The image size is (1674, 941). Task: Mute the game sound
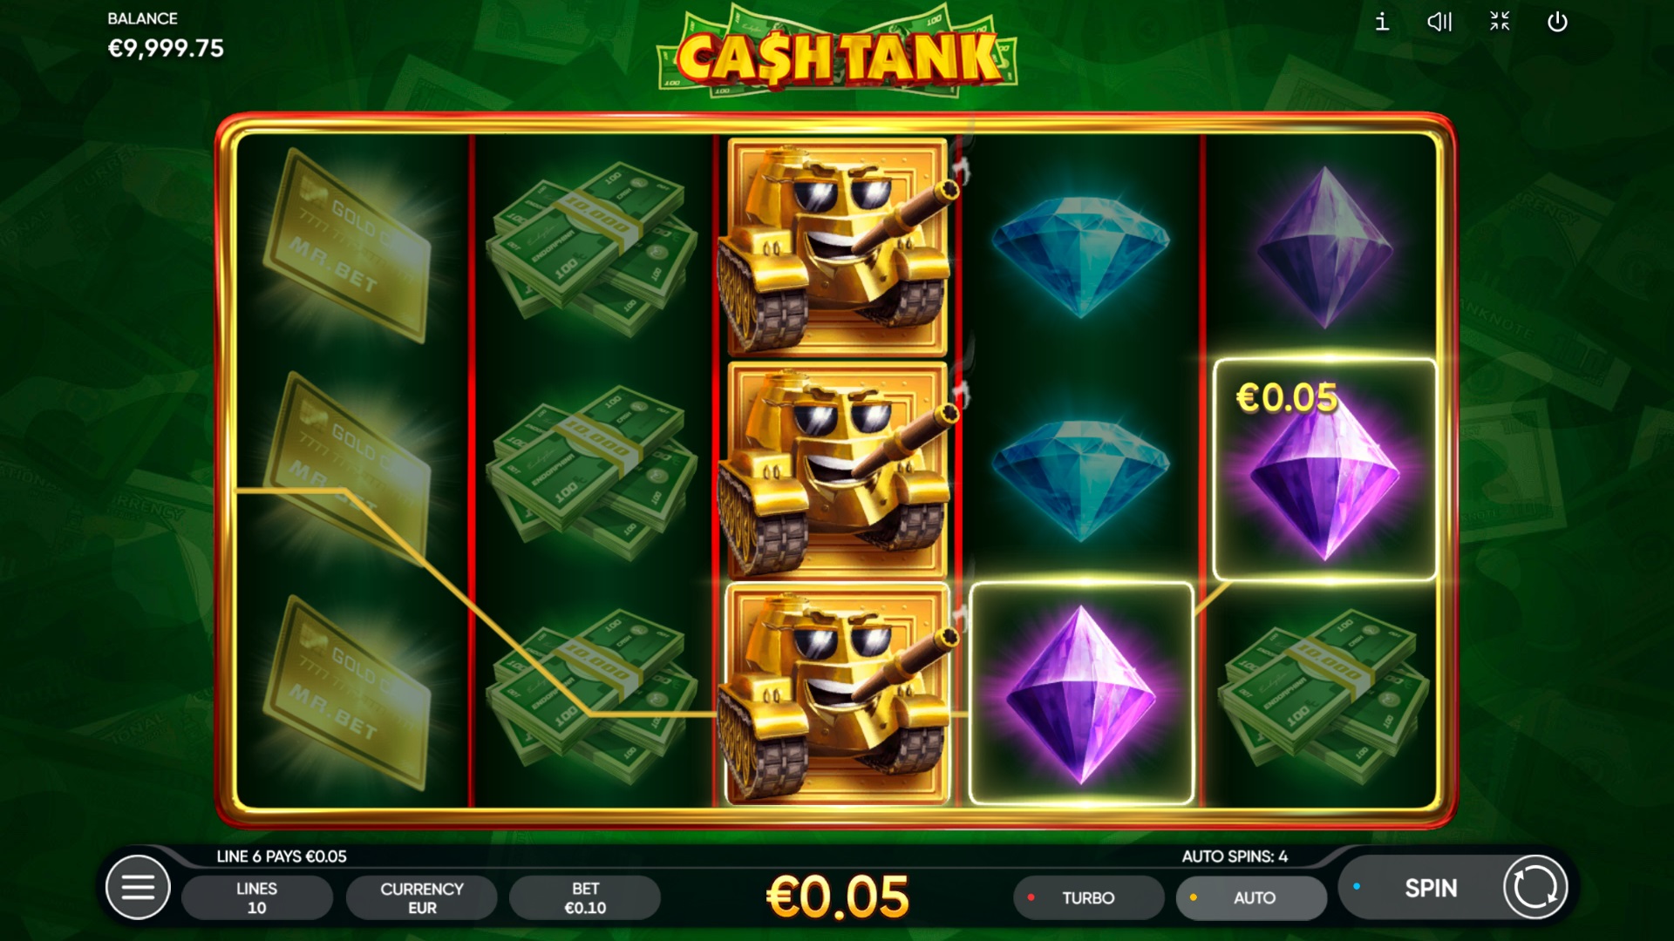pyautogui.click(x=1439, y=22)
